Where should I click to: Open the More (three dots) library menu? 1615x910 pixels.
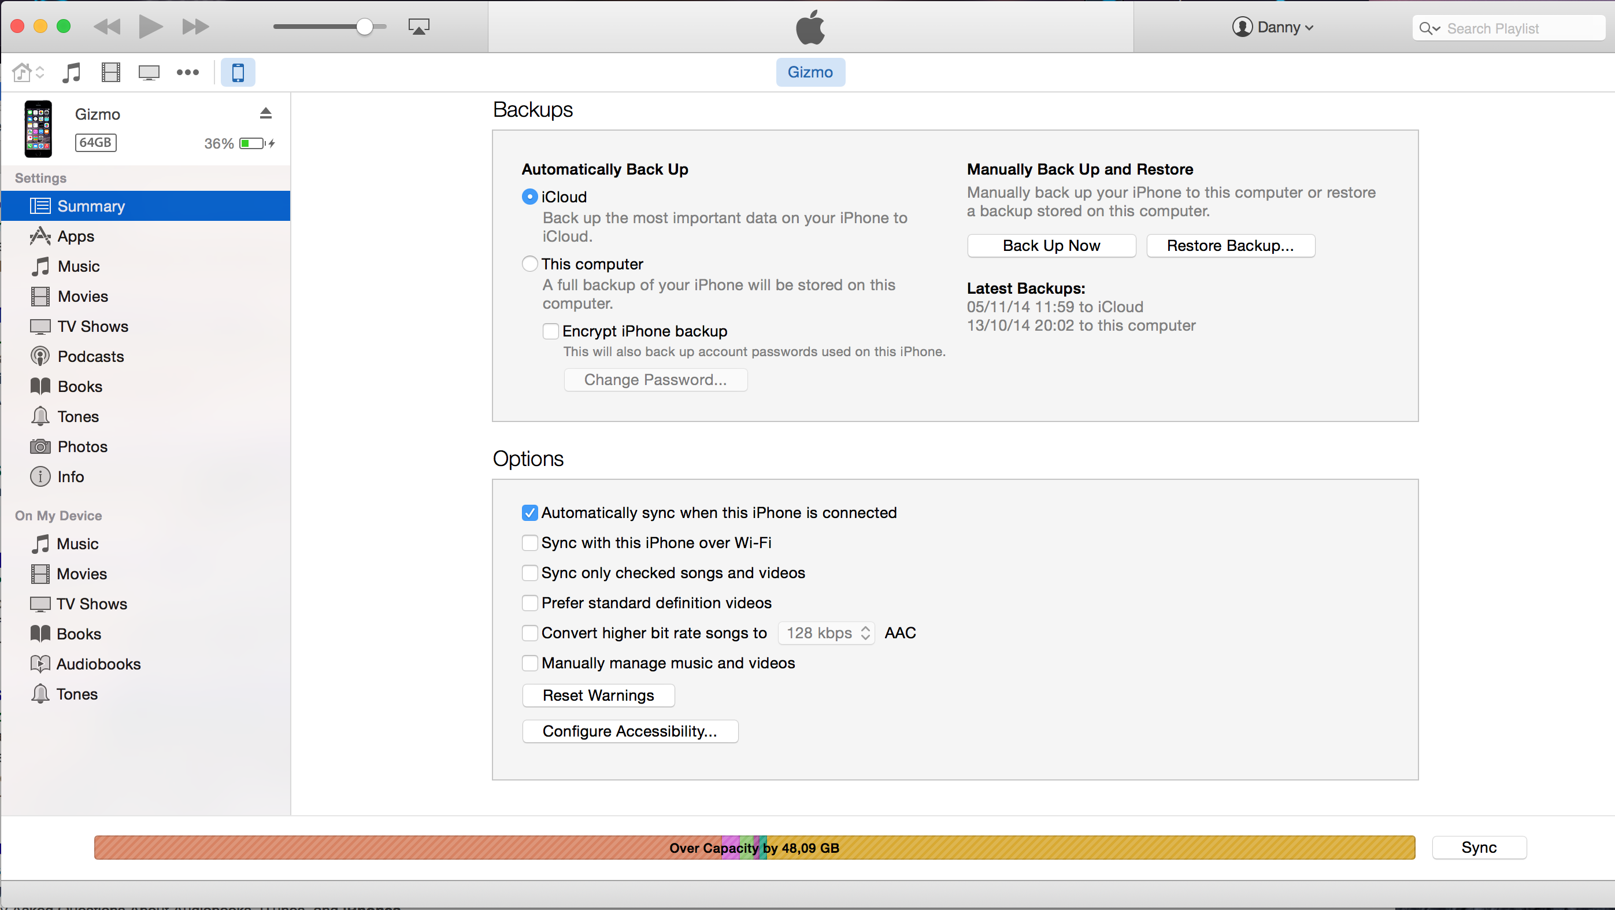[x=187, y=72]
